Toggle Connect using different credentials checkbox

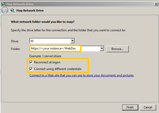[31, 69]
